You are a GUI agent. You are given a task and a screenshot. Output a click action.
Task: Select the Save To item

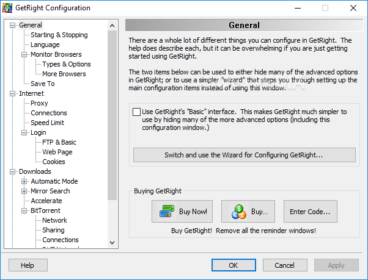(x=43, y=84)
